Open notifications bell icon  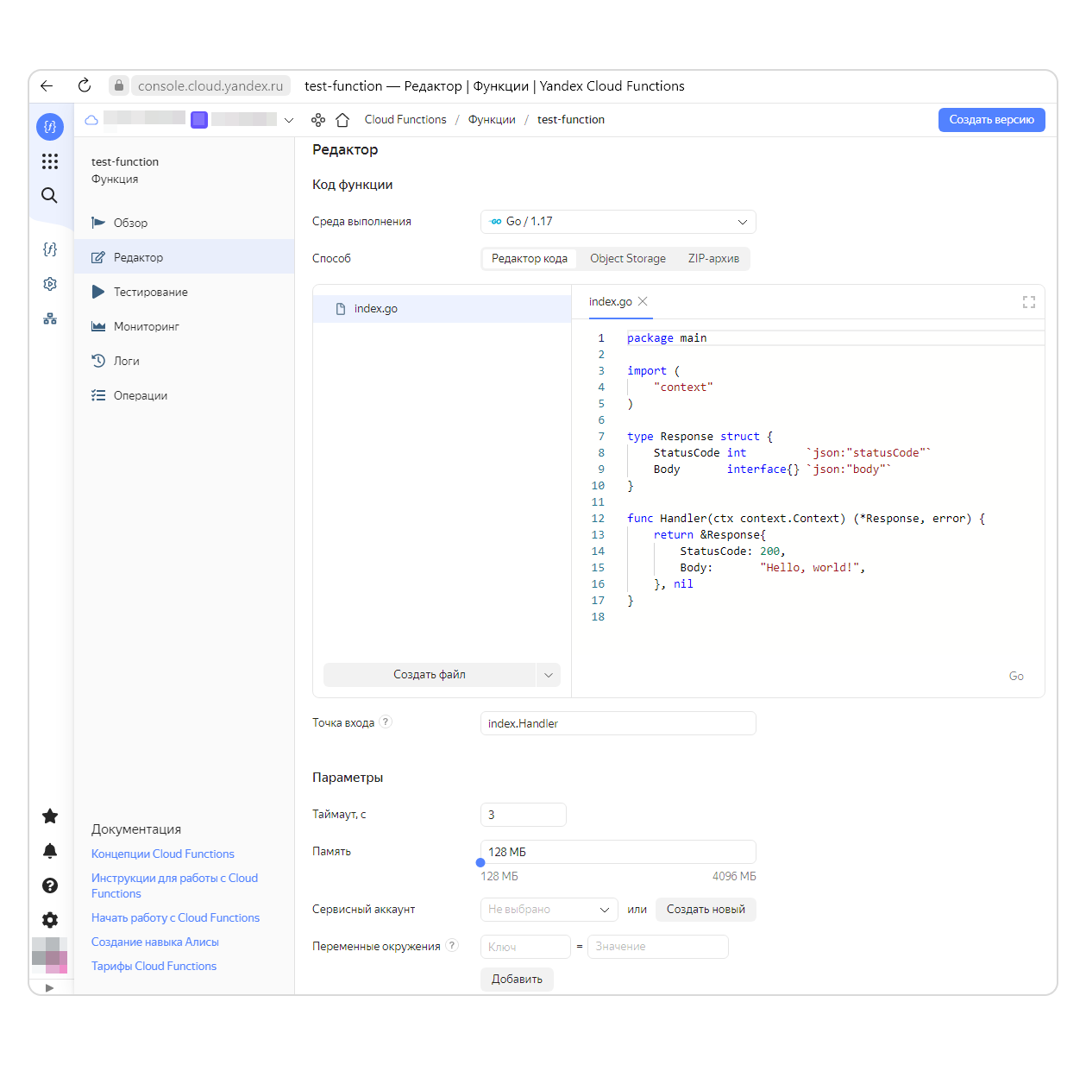coord(50,851)
